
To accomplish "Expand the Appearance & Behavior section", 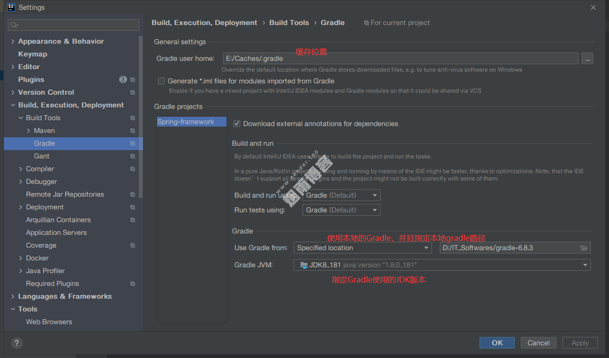I will (12, 41).
